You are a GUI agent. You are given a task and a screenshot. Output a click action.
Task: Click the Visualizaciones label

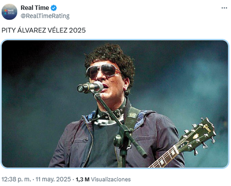(111, 179)
